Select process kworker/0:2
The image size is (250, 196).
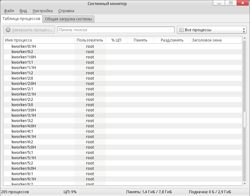click(123, 52)
